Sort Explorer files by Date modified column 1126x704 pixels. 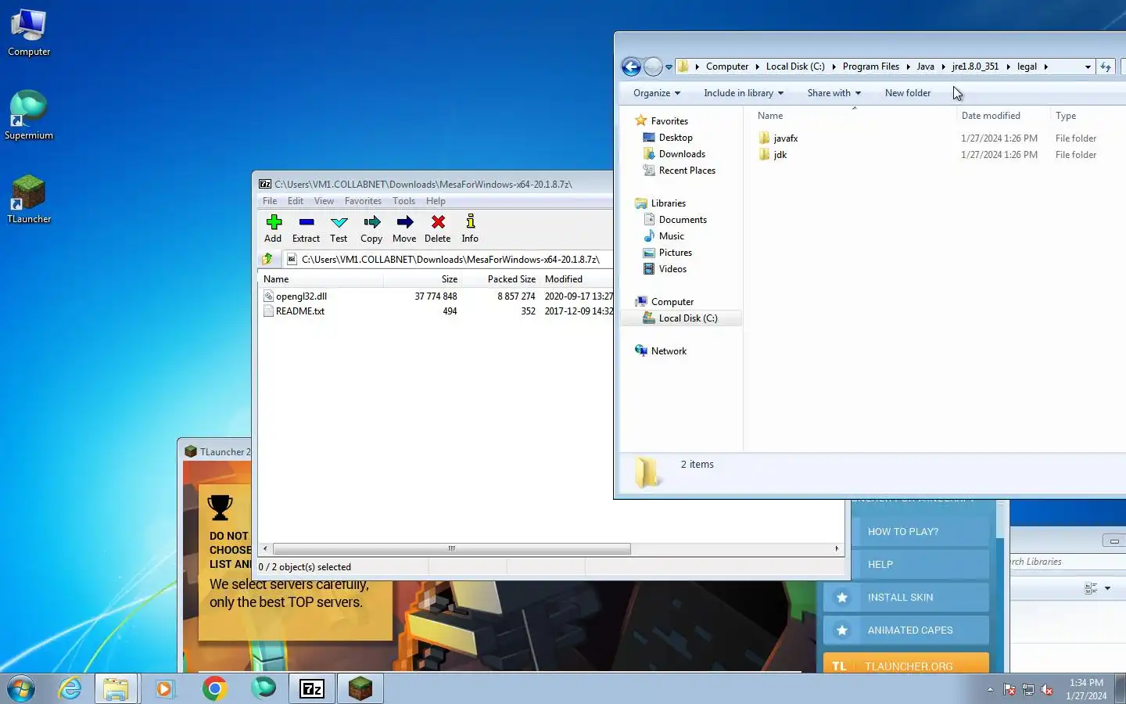[991, 116]
